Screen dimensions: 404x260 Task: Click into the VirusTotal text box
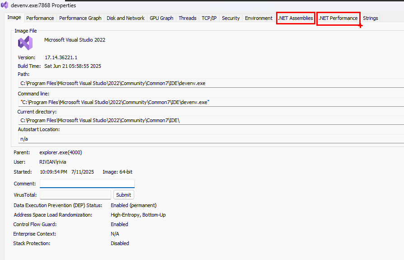coord(75,195)
